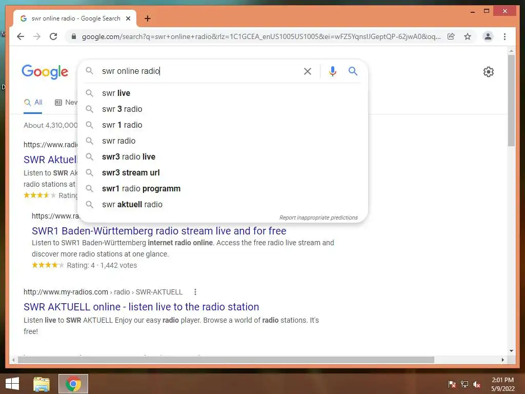Click the scroll down arrow

(511, 351)
